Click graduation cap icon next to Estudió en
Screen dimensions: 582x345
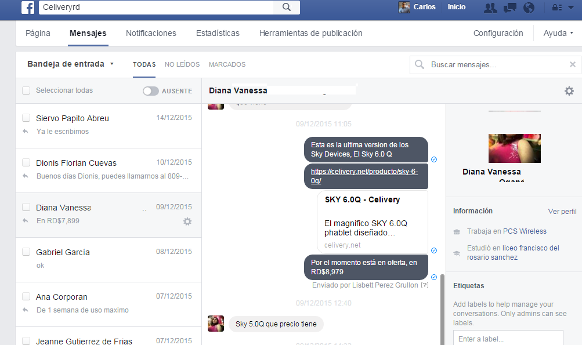pos(457,253)
